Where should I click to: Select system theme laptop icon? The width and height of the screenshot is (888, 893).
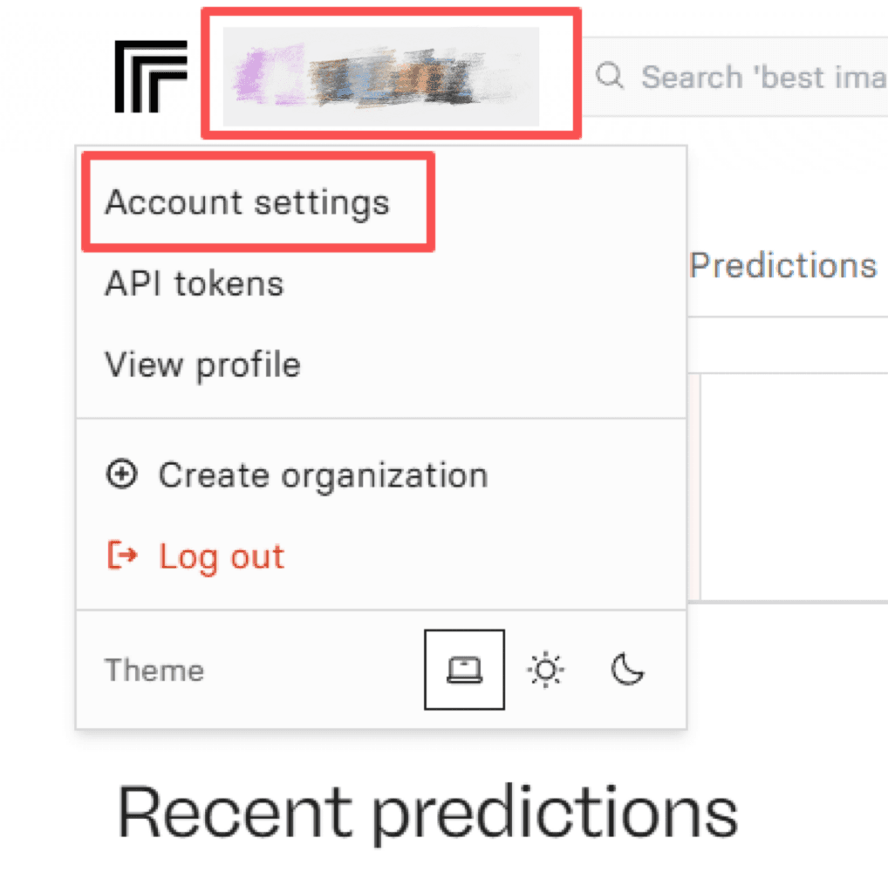[464, 670]
